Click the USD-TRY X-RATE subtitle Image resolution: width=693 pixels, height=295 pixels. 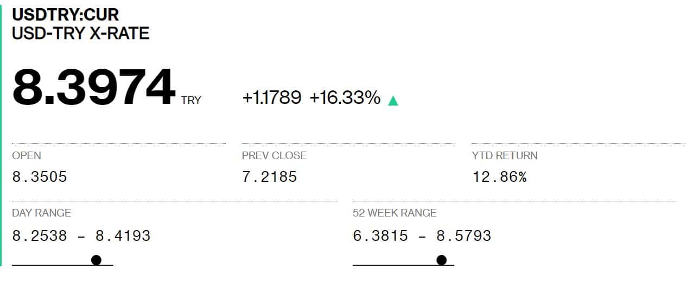(x=80, y=34)
